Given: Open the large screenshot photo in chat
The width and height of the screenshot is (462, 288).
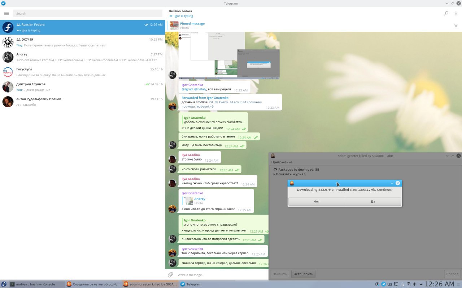Looking at the screenshot, I should pyautogui.click(x=229, y=55).
